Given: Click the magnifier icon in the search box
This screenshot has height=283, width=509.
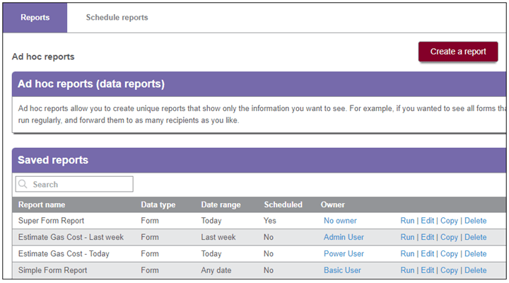Looking at the screenshot, I should tap(23, 184).
